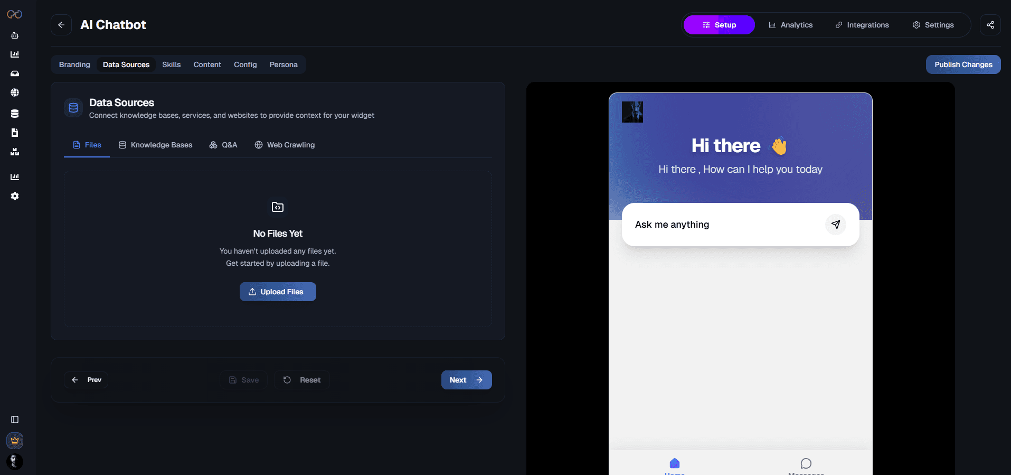This screenshot has width=1011, height=475.
Task: Open the Branding section tab
Action: pyautogui.click(x=74, y=64)
